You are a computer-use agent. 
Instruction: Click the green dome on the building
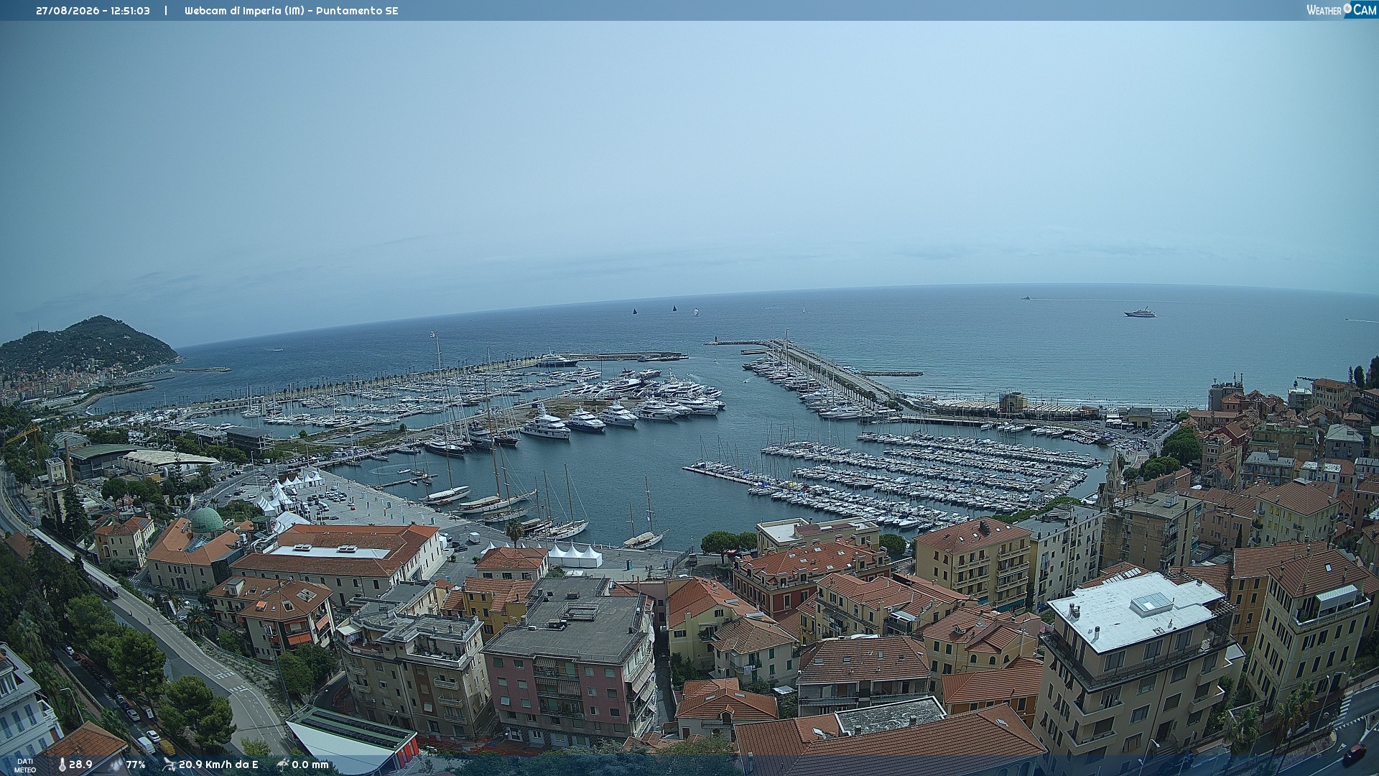pos(207,521)
